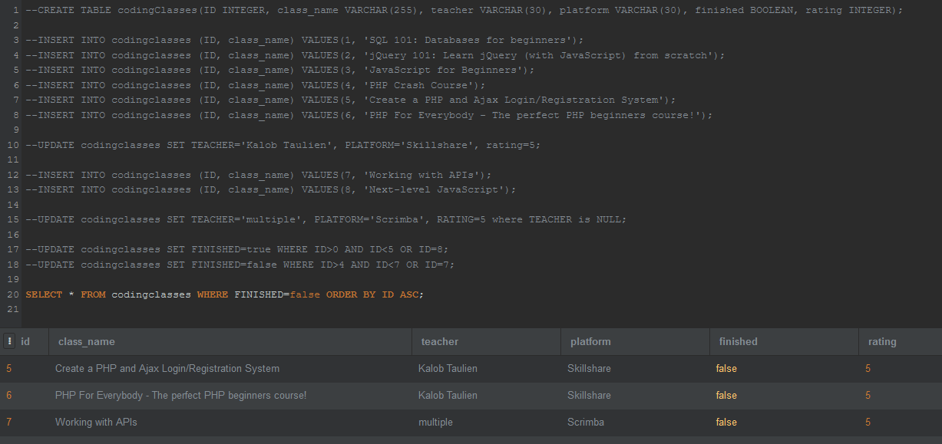Place cursor in the UPDATE line with PLATFORM='Scrimba'
The image size is (942, 444).
pyautogui.click(x=326, y=219)
